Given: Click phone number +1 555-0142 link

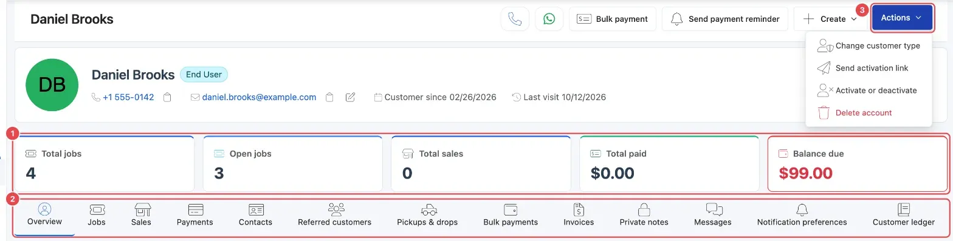Looking at the screenshot, I should (x=128, y=97).
